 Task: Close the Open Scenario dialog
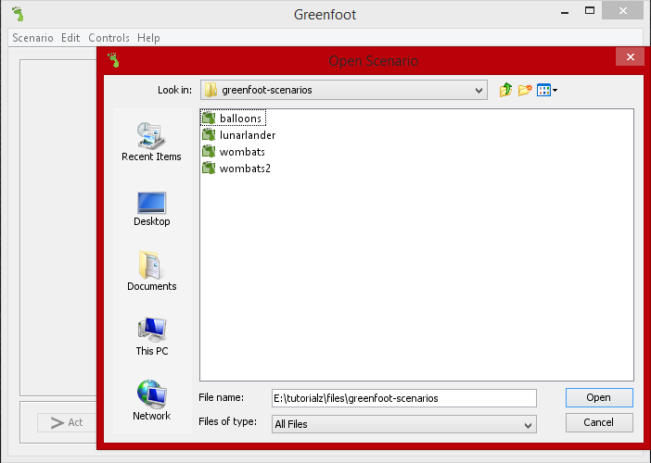coord(630,56)
